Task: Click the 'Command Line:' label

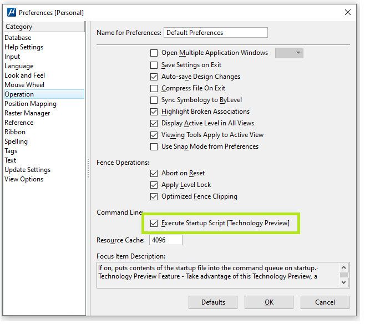Action: pos(120,212)
